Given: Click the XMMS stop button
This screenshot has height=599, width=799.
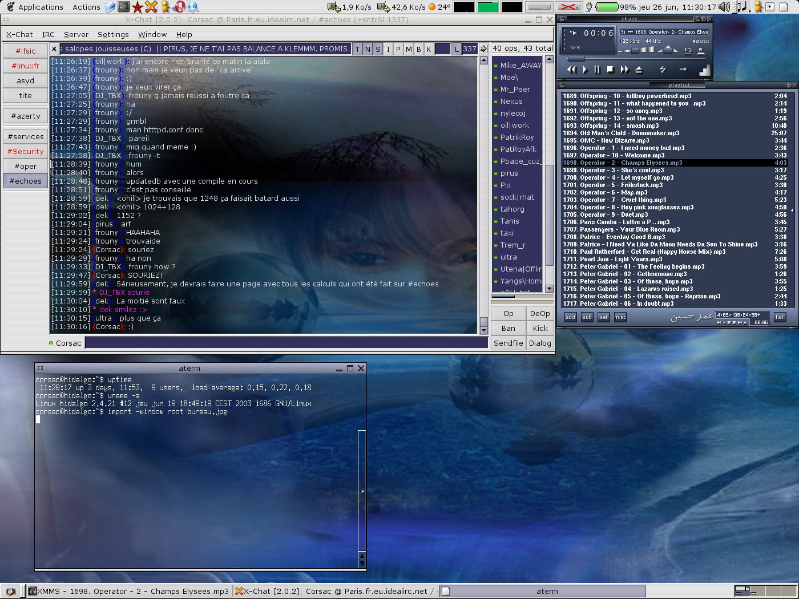Looking at the screenshot, I should click(x=610, y=70).
